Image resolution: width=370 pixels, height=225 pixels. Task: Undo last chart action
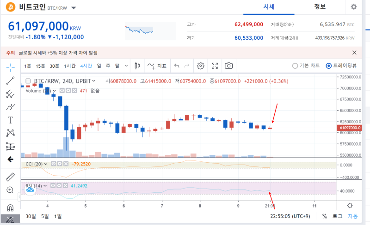coord(177,65)
